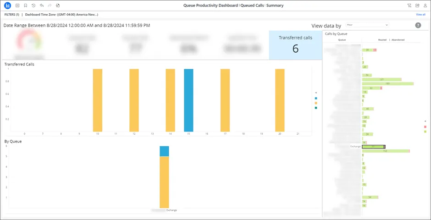Select the yellow bar at hour 14
431x220 pixels.
pos(171,100)
